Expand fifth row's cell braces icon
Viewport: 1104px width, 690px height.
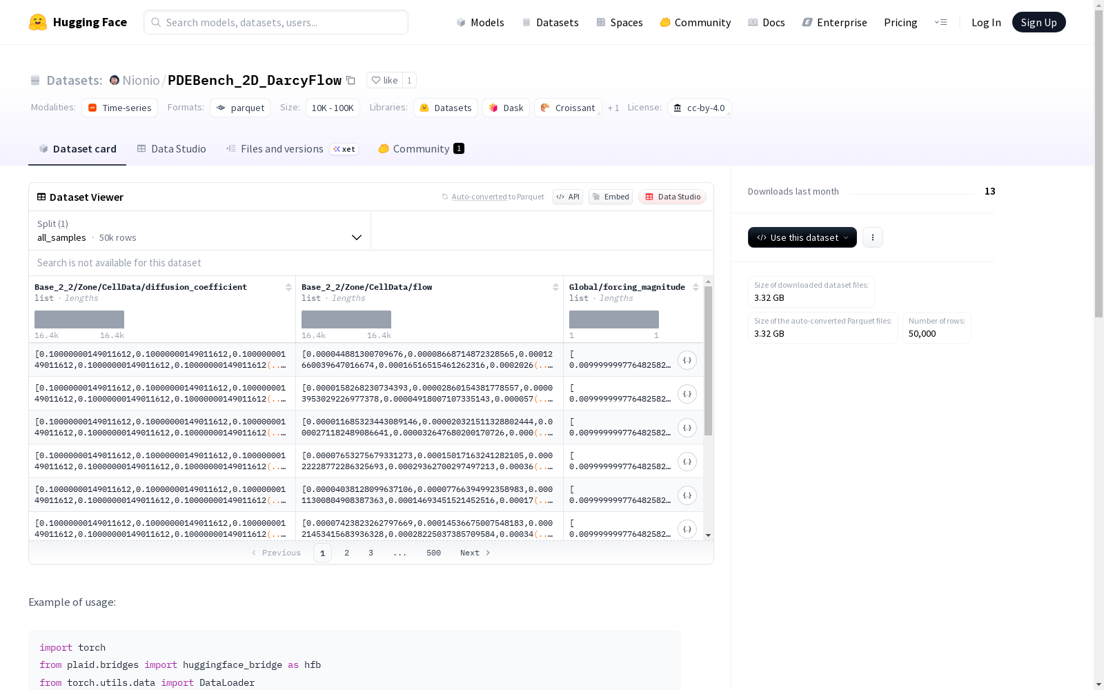click(x=687, y=495)
